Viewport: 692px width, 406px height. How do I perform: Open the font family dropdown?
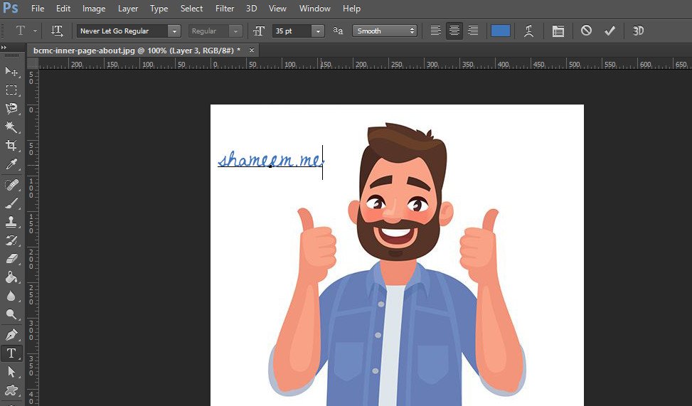[x=174, y=31]
